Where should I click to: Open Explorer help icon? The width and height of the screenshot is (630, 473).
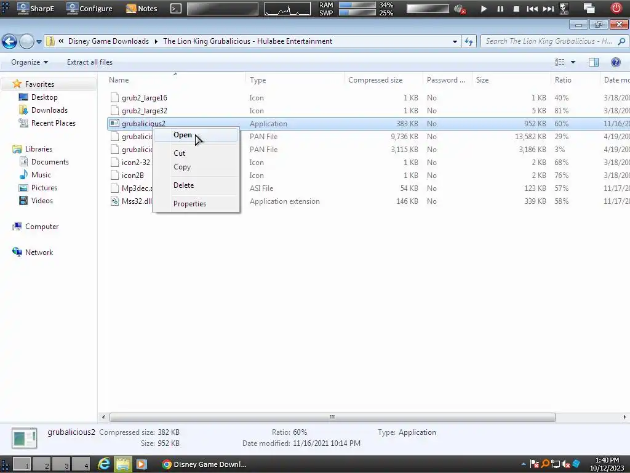coord(615,62)
